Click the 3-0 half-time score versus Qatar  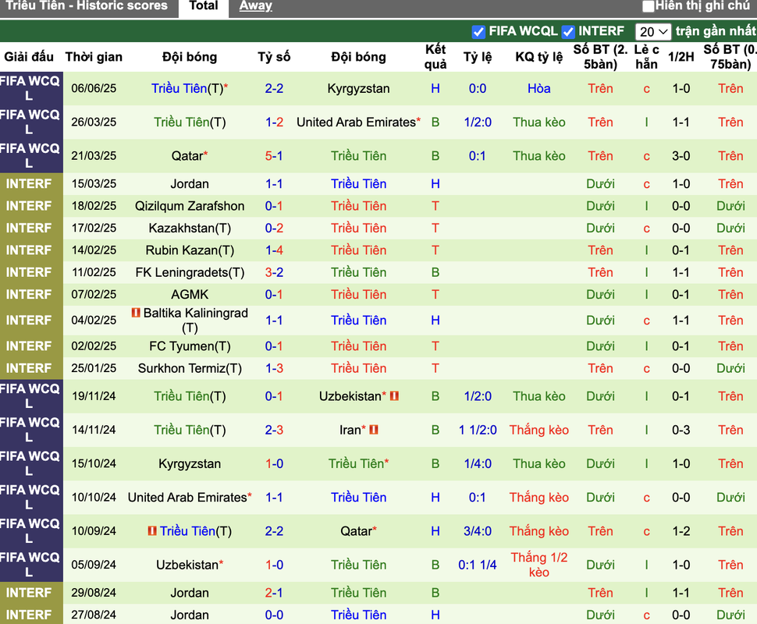pyautogui.click(x=681, y=156)
